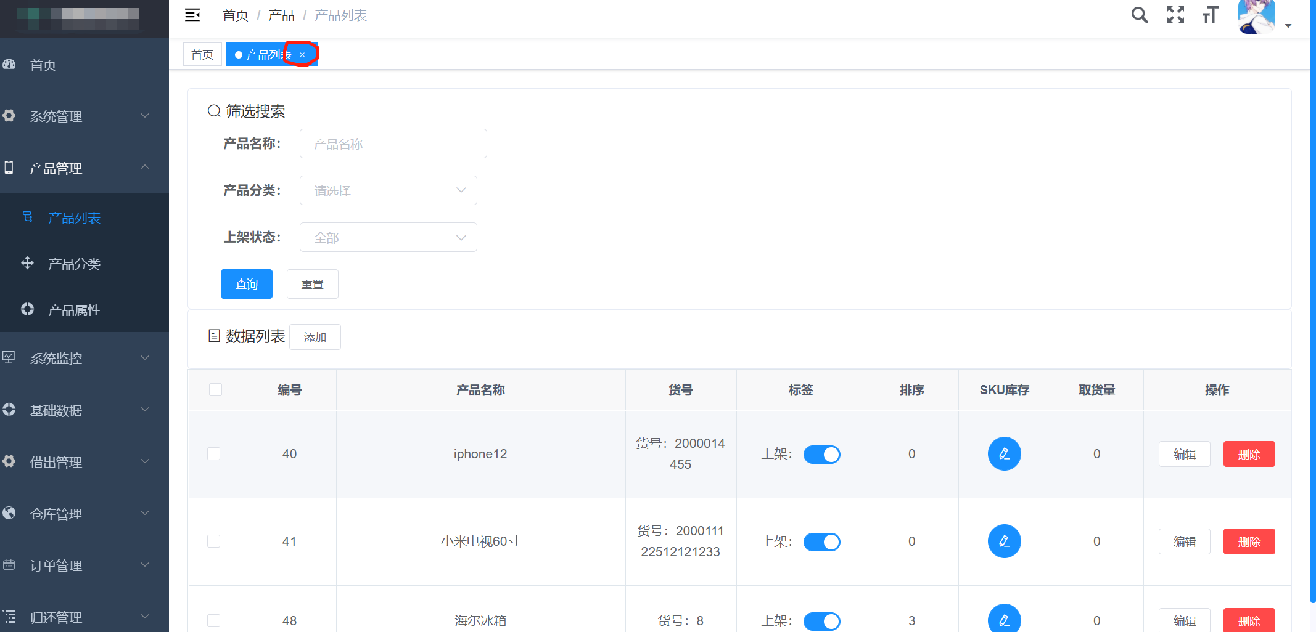Click the icon beside 产品属性
Viewport: 1316px width, 632px height.
coord(28,309)
